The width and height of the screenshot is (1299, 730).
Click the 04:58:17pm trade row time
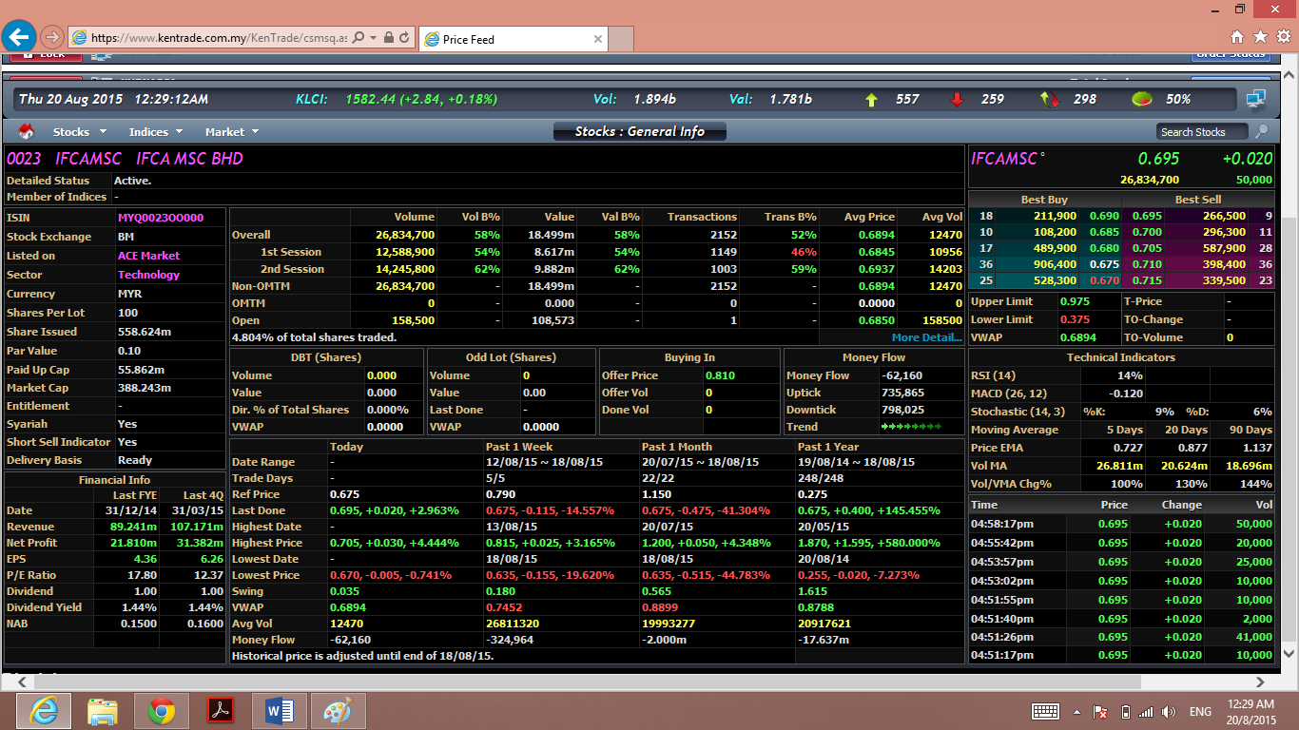(1002, 524)
